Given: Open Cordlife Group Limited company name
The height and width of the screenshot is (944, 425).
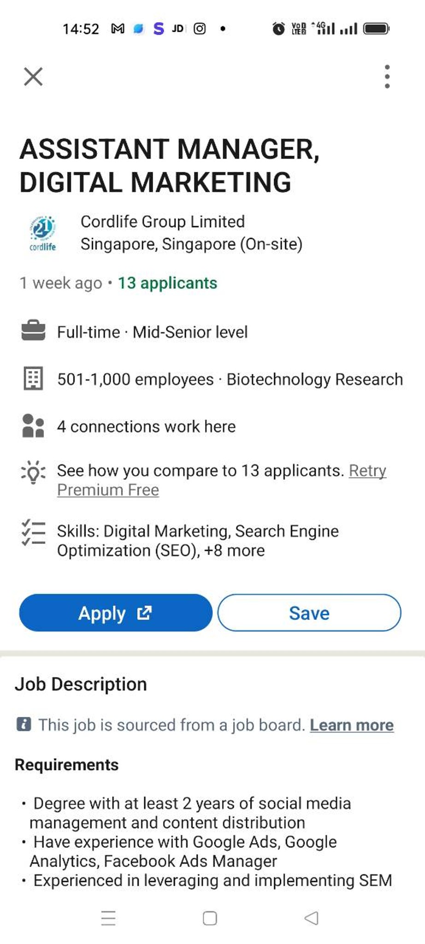Looking at the screenshot, I should (163, 222).
